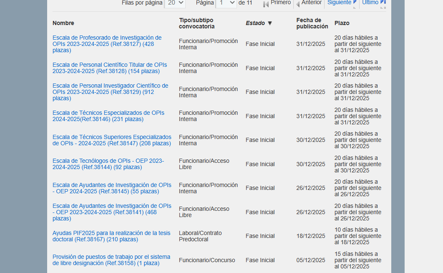This screenshot has width=443, height=273.
Task: Open Ayudantes de Investigación Ref.38145 link
Action: (x=112, y=188)
